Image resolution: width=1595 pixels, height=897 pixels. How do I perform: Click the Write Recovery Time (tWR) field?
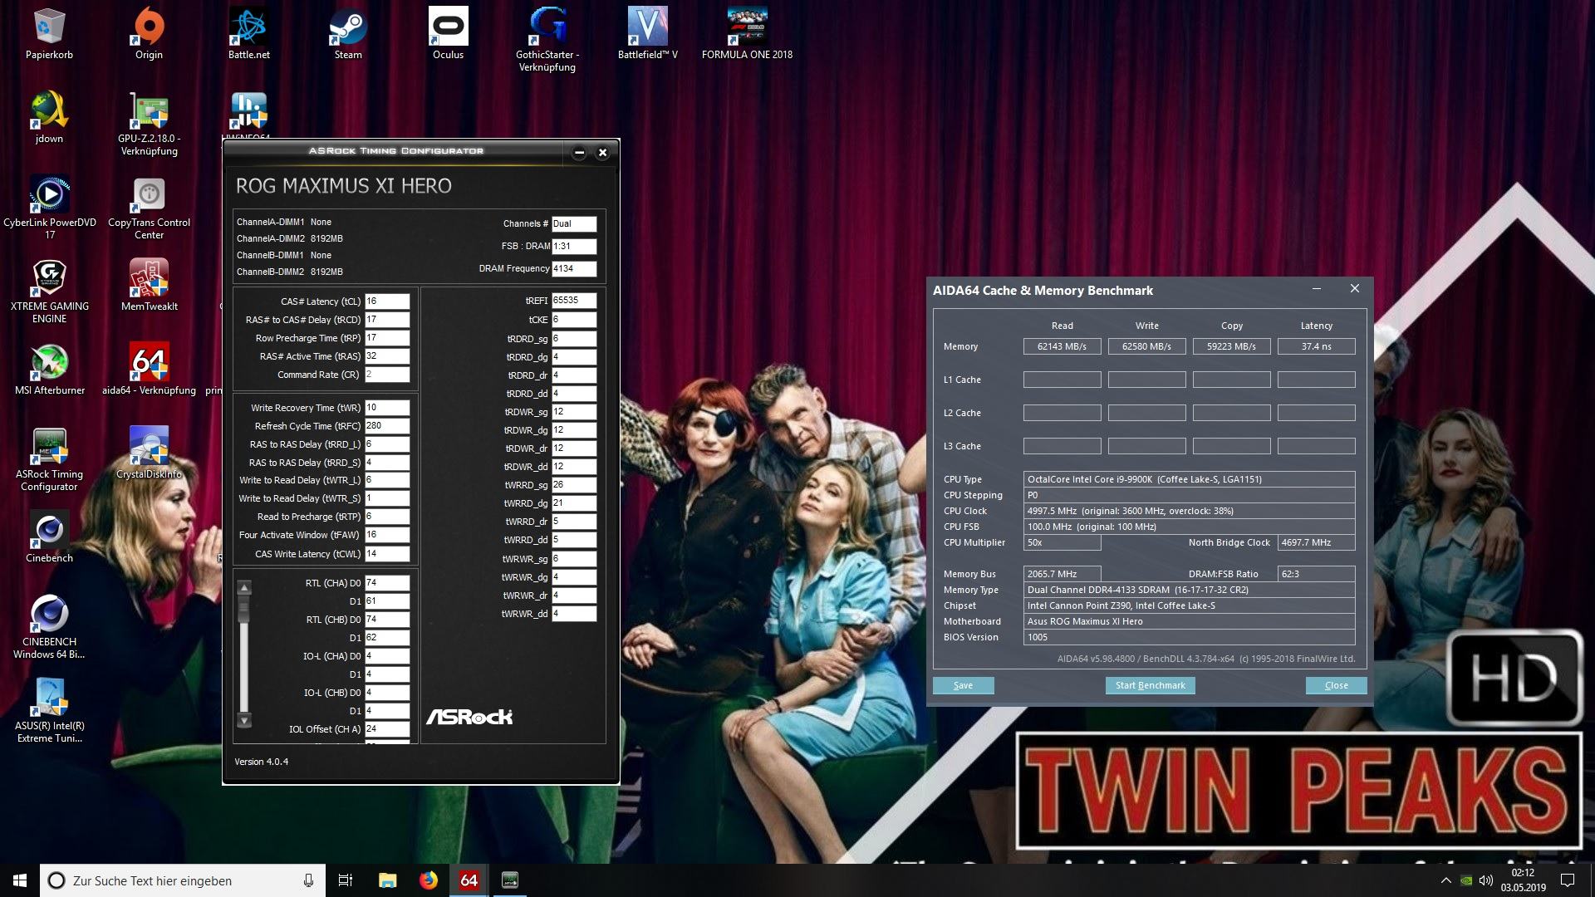coord(387,408)
